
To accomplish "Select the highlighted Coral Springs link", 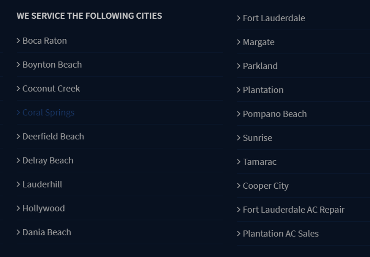I will click(x=48, y=113).
